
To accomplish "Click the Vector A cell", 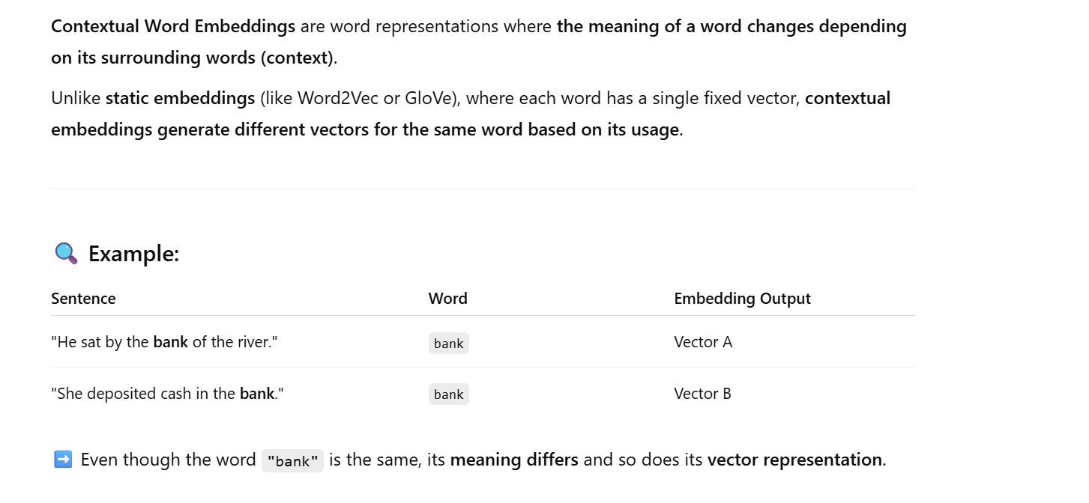I will 702,342.
